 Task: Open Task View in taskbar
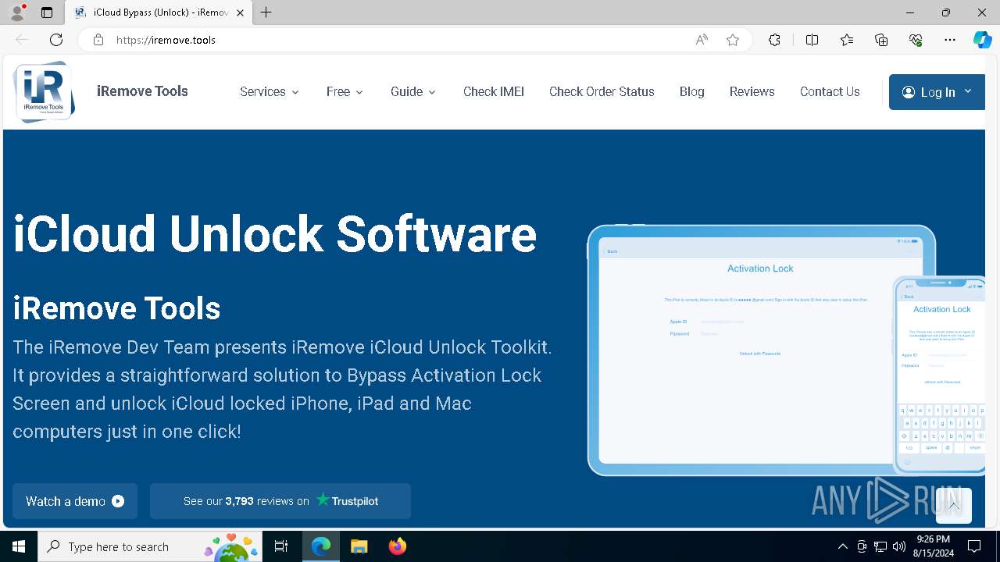click(281, 546)
